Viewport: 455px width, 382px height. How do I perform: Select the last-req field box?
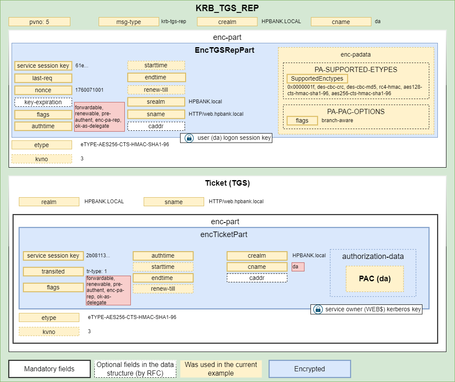(43, 78)
